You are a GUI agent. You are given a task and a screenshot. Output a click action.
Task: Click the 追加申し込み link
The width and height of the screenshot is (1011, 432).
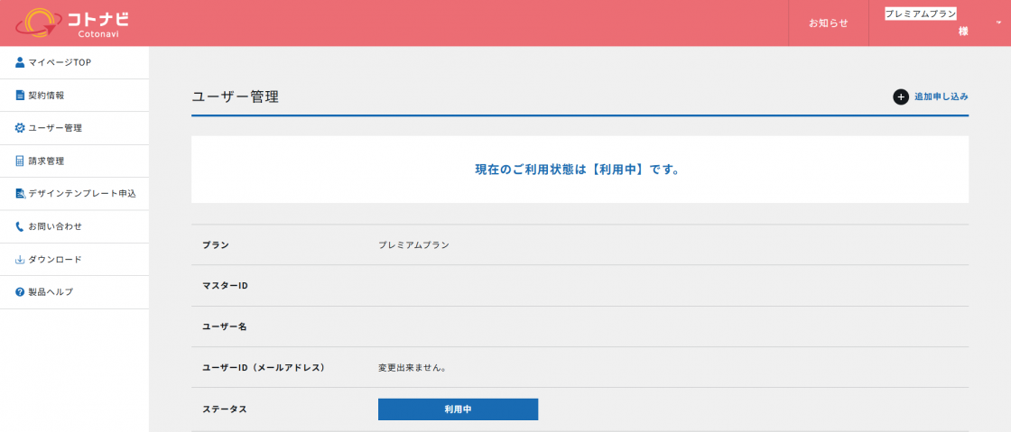[x=941, y=97]
